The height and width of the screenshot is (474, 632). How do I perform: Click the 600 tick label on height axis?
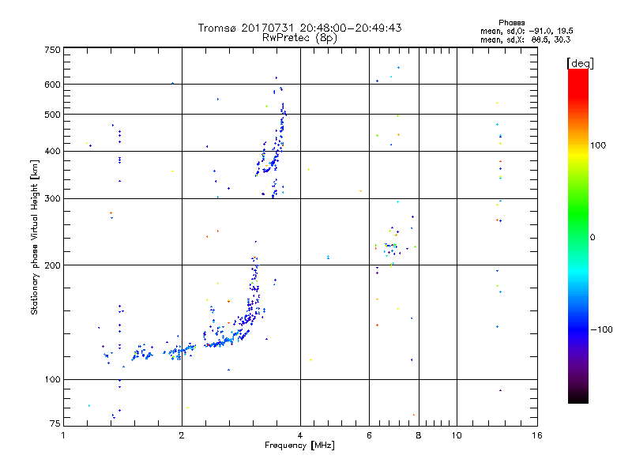53,85
